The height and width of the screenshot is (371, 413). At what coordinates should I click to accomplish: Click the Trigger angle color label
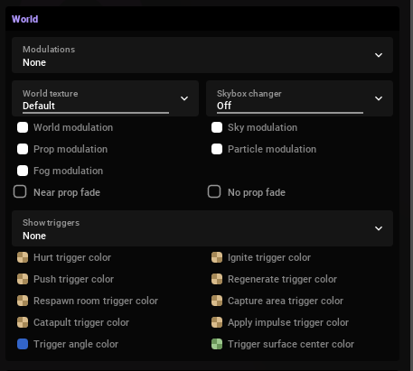click(76, 344)
